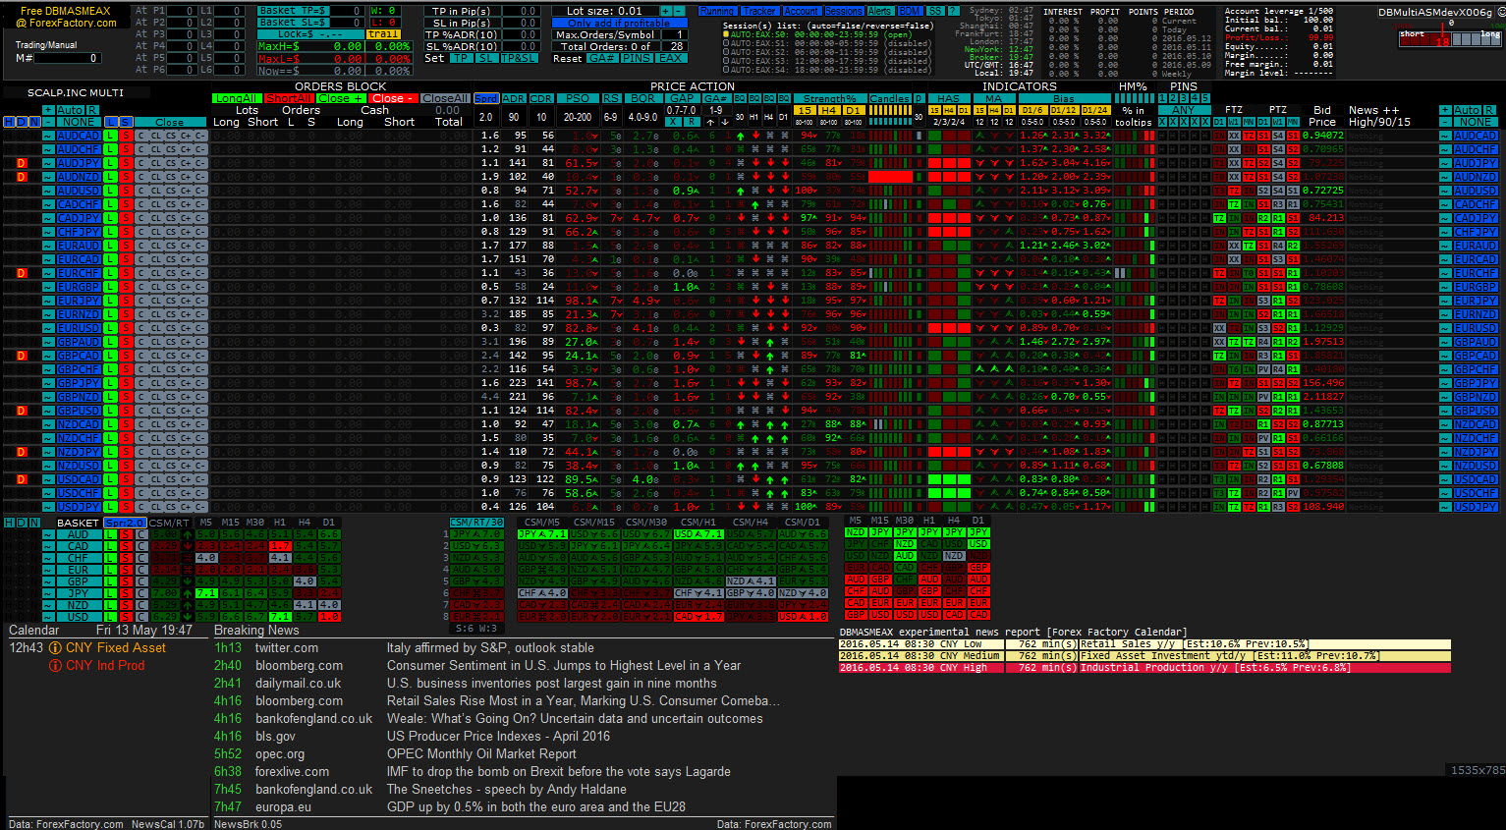The image size is (1506, 830).
Task: Toggle Strength% H4 timeframe button
Action: coord(828,110)
